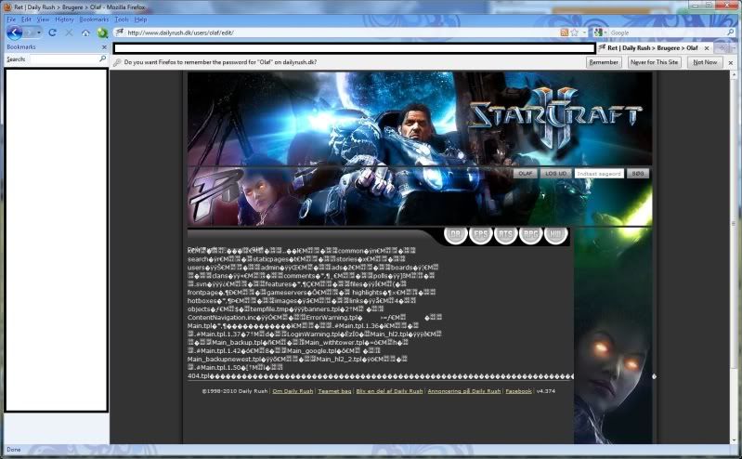Image resolution: width=742 pixels, height=459 pixels.
Task: Open the address bar history dropdown
Action: (584, 33)
